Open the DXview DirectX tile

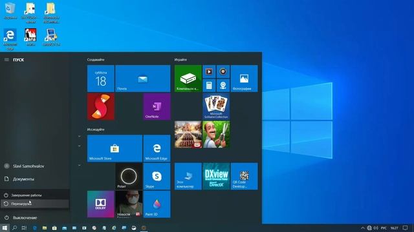coord(216,176)
